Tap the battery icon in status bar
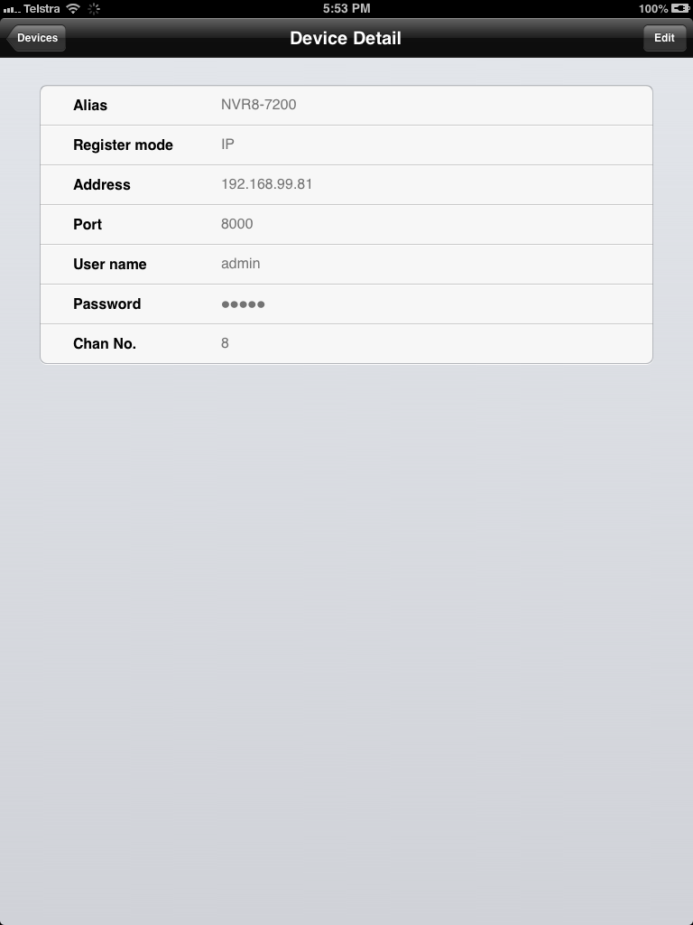Screen dimensions: 693x925 680,8
